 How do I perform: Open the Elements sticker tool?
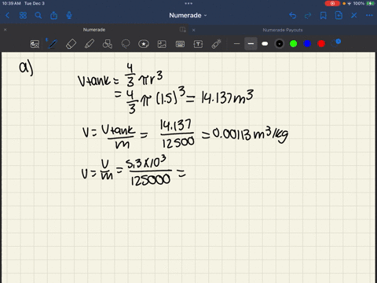(x=144, y=44)
